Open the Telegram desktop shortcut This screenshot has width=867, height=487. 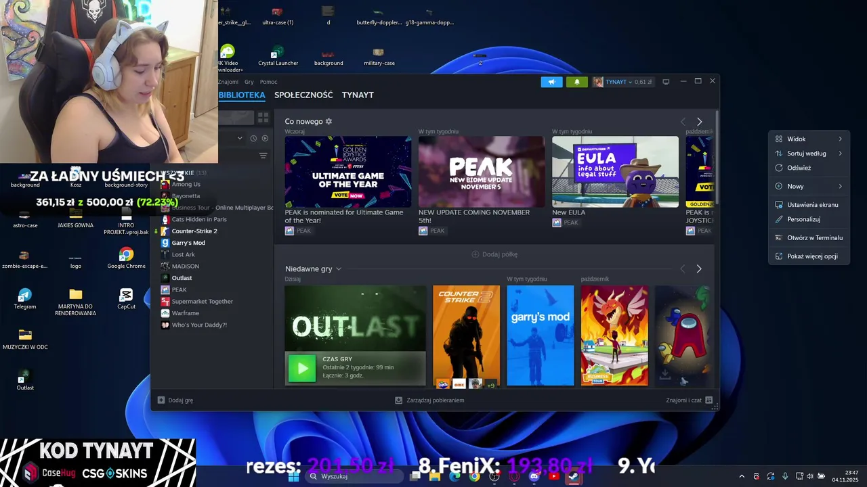tap(25, 299)
